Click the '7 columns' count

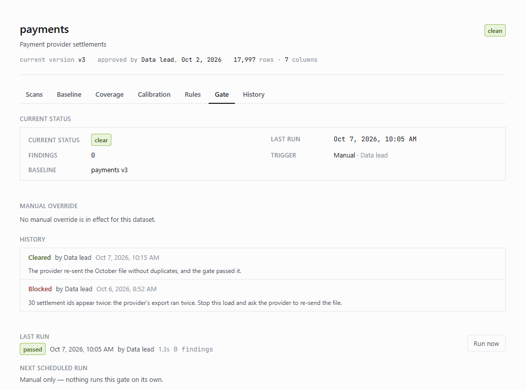(301, 60)
